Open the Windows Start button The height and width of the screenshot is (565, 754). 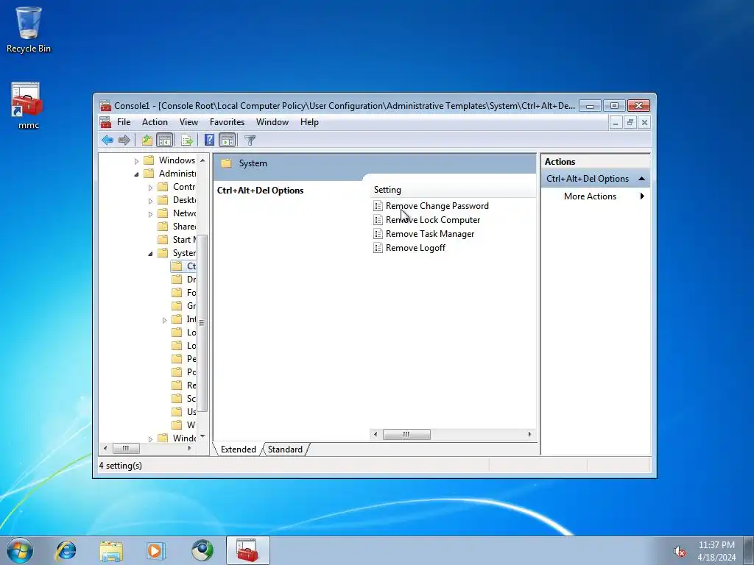20,550
